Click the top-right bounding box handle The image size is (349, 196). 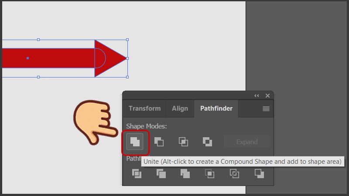(x=127, y=40)
